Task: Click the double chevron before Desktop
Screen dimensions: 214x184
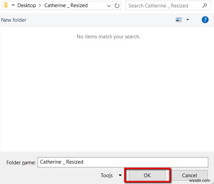Action: 13,5
